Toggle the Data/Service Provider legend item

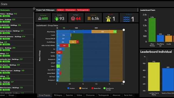(x=108, y=89)
